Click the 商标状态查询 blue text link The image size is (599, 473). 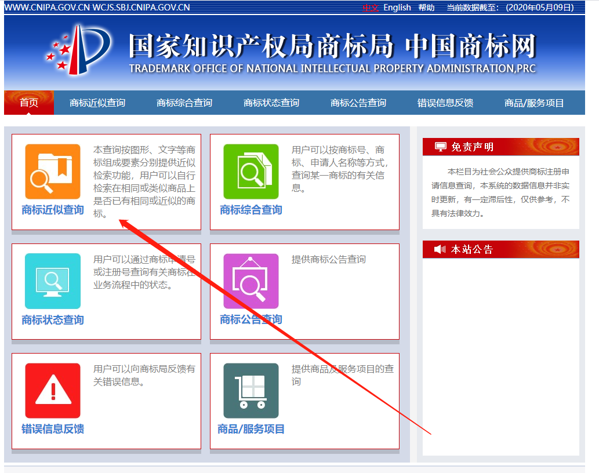point(53,320)
